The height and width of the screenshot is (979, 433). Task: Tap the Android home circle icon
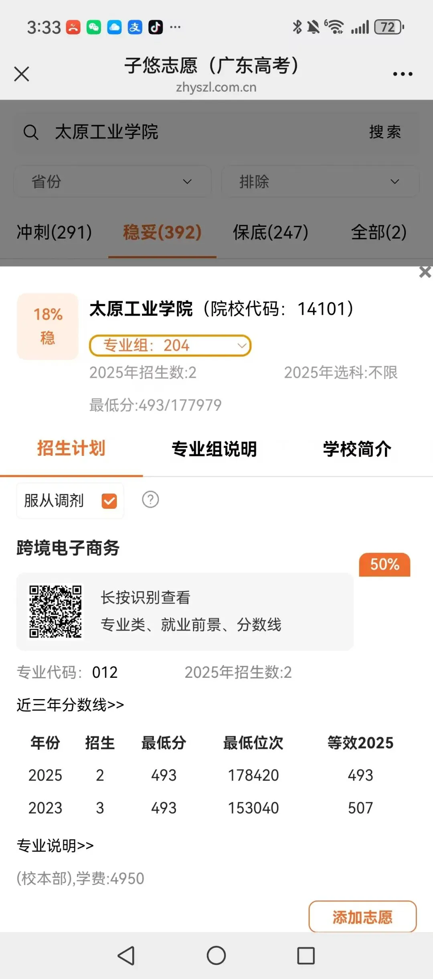point(216,955)
